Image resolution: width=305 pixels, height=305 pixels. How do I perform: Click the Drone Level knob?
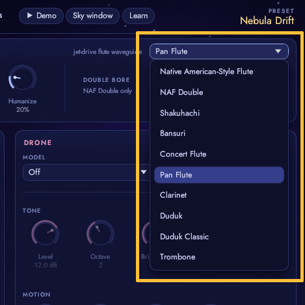[x=46, y=233]
